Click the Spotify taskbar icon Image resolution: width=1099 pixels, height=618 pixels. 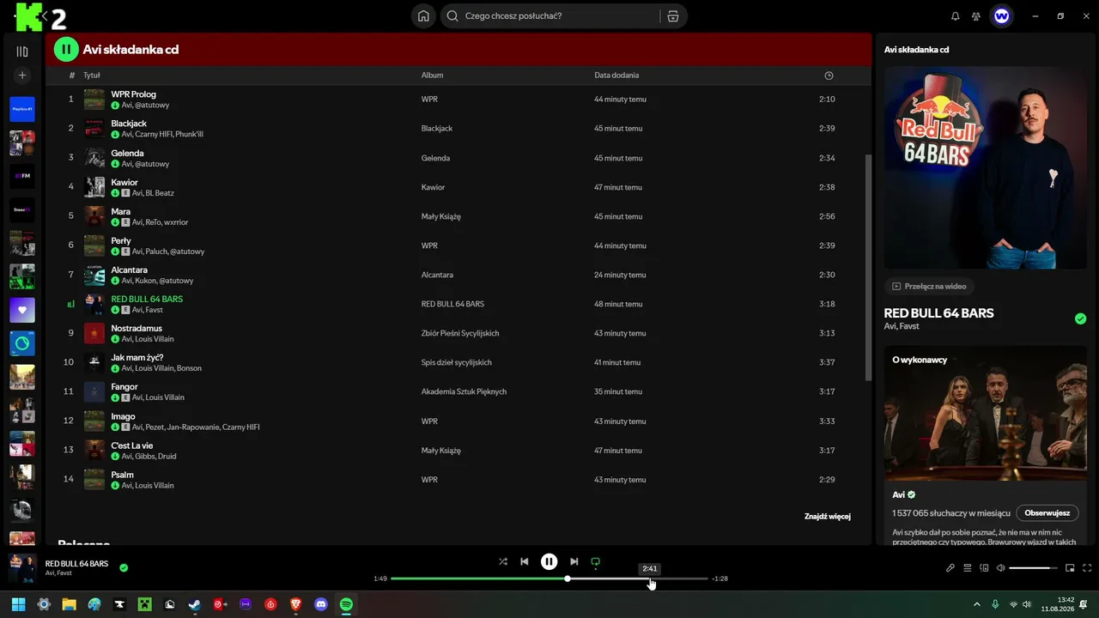(x=346, y=604)
